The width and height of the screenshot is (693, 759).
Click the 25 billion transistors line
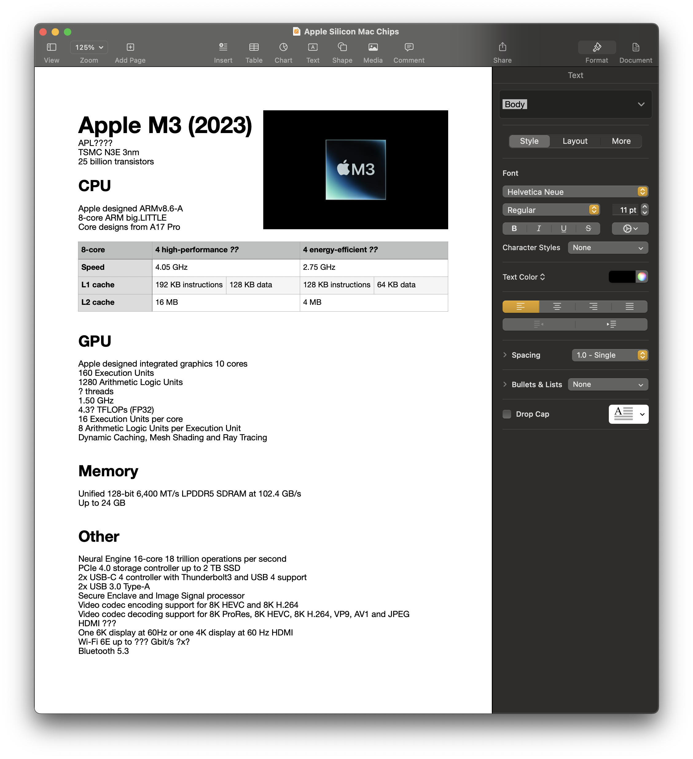[116, 162]
